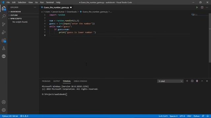Click the jeevan kumar breadcrumb segment
Viewport: 211px width, 118px height.
click(58, 12)
